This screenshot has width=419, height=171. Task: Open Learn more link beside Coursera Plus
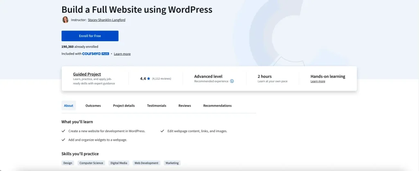pos(122,54)
